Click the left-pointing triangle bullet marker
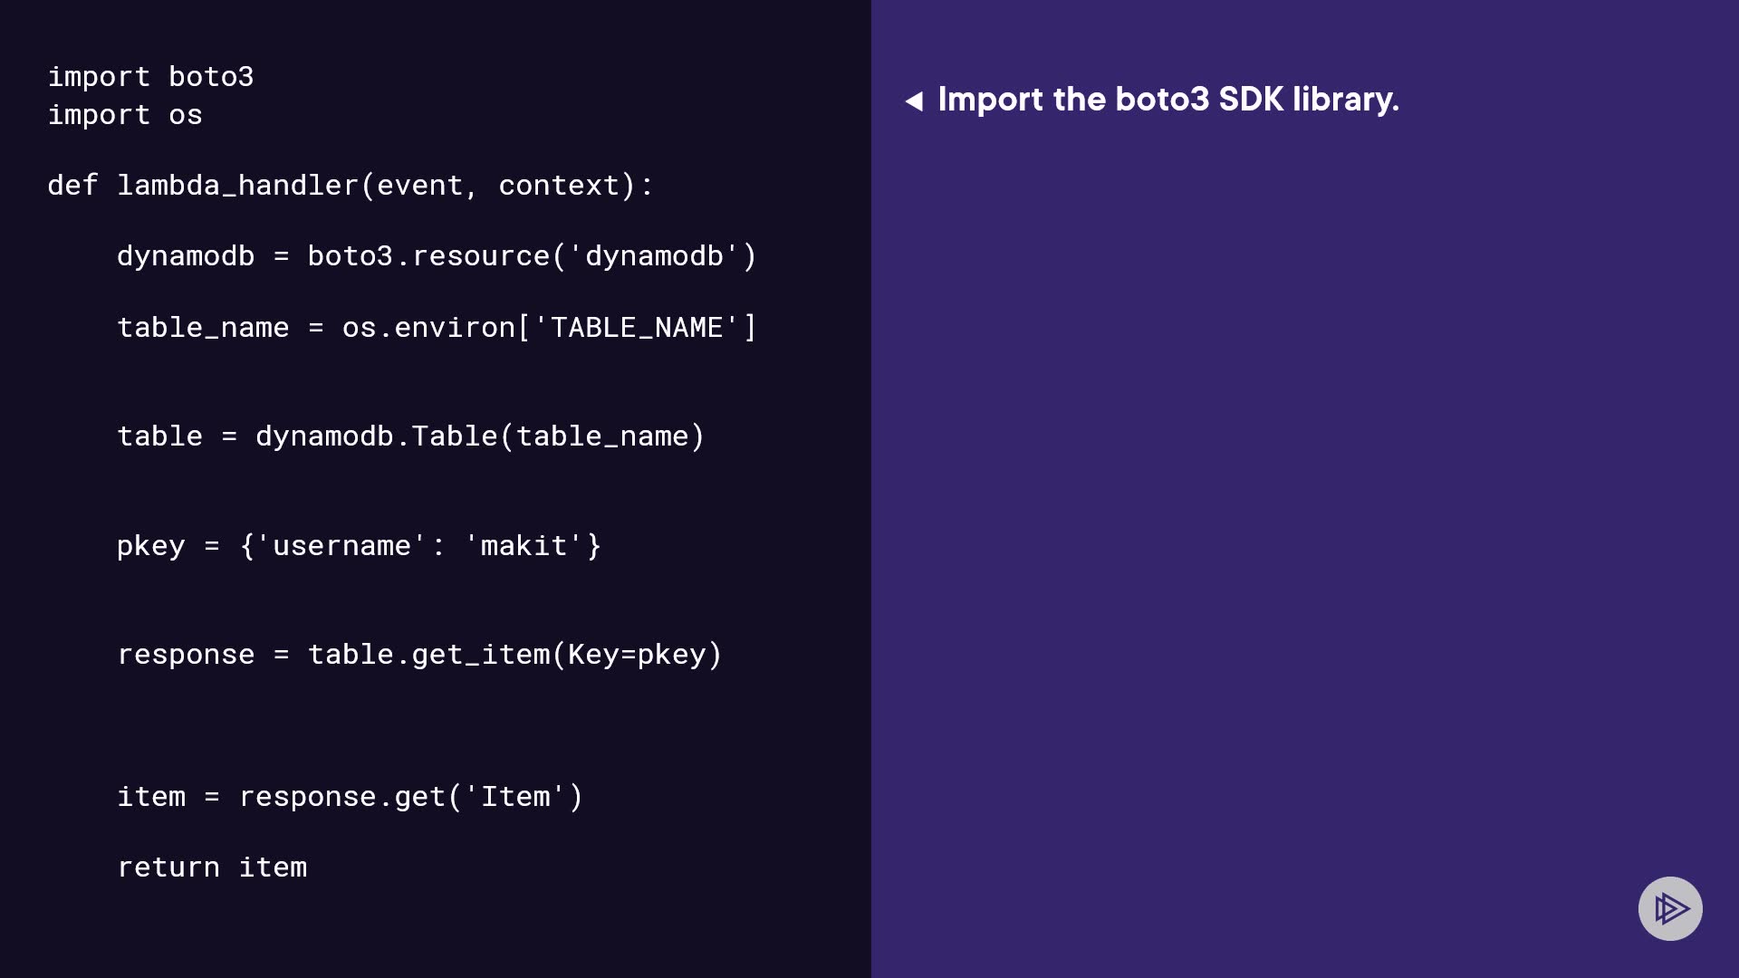 coord(914,101)
